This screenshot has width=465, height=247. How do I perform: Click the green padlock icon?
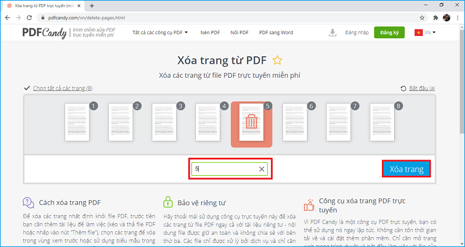pos(168,202)
